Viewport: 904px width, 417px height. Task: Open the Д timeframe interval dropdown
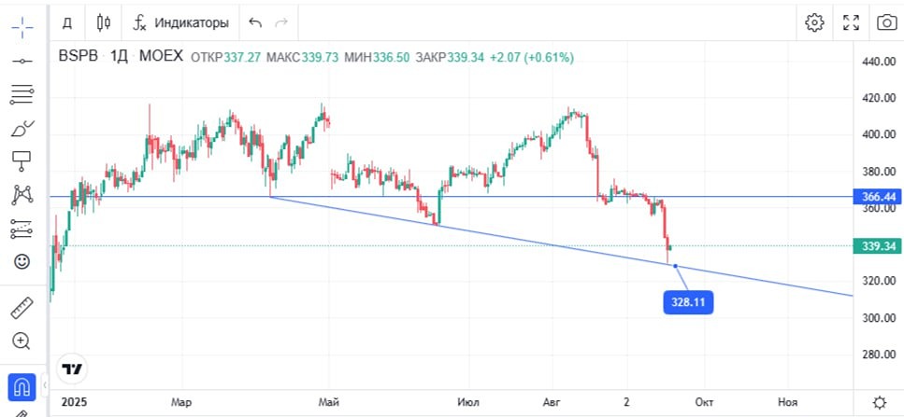click(x=67, y=23)
